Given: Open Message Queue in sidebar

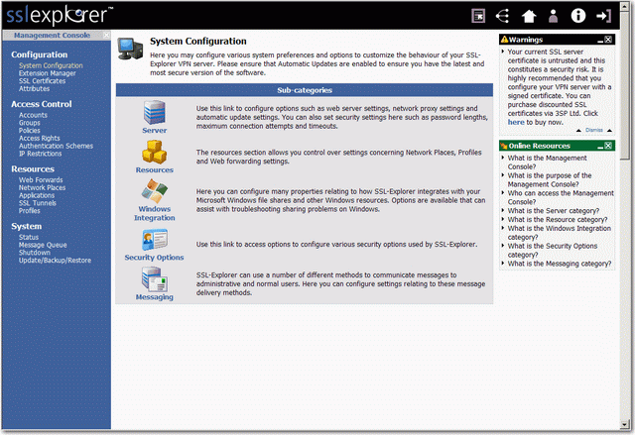Looking at the screenshot, I should [43, 245].
